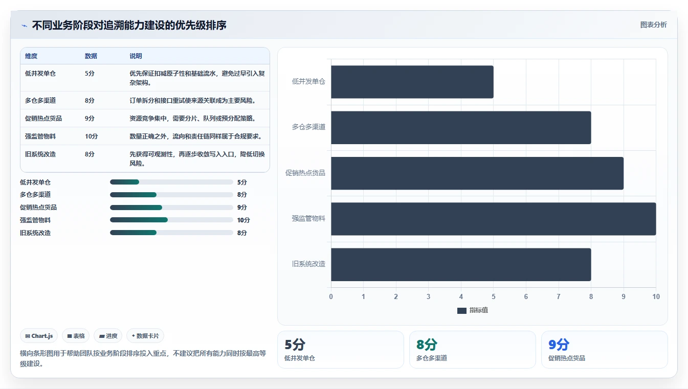Click the 指标值 legend color box
The width and height of the screenshot is (688, 389).
coord(462,311)
